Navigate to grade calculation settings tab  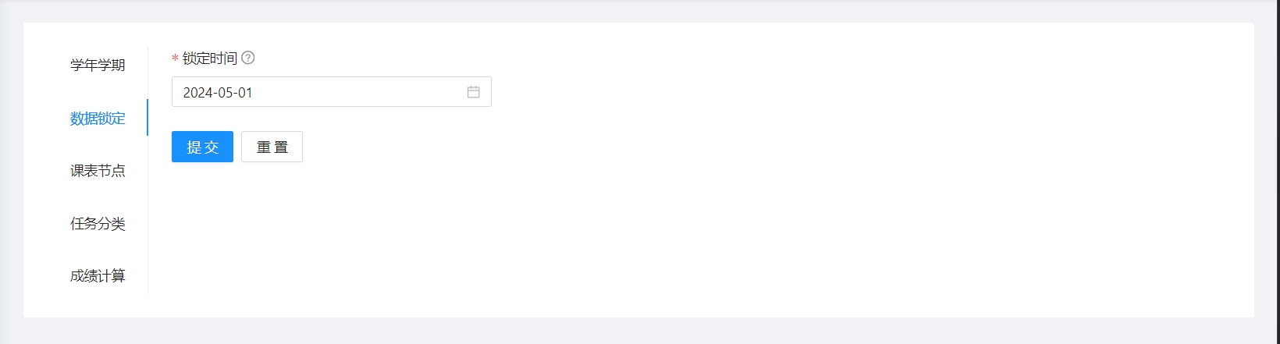point(98,275)
